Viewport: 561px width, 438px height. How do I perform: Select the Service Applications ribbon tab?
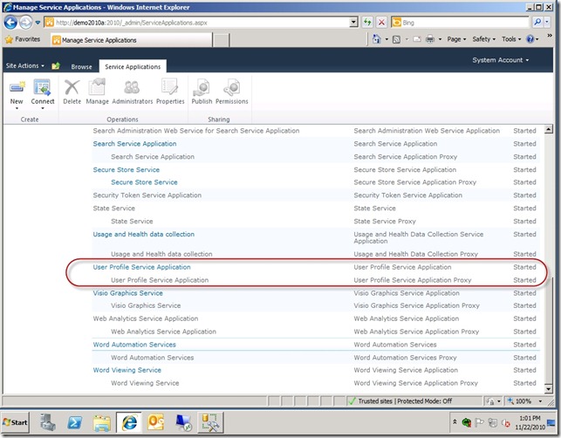click(x=133, y=66)
